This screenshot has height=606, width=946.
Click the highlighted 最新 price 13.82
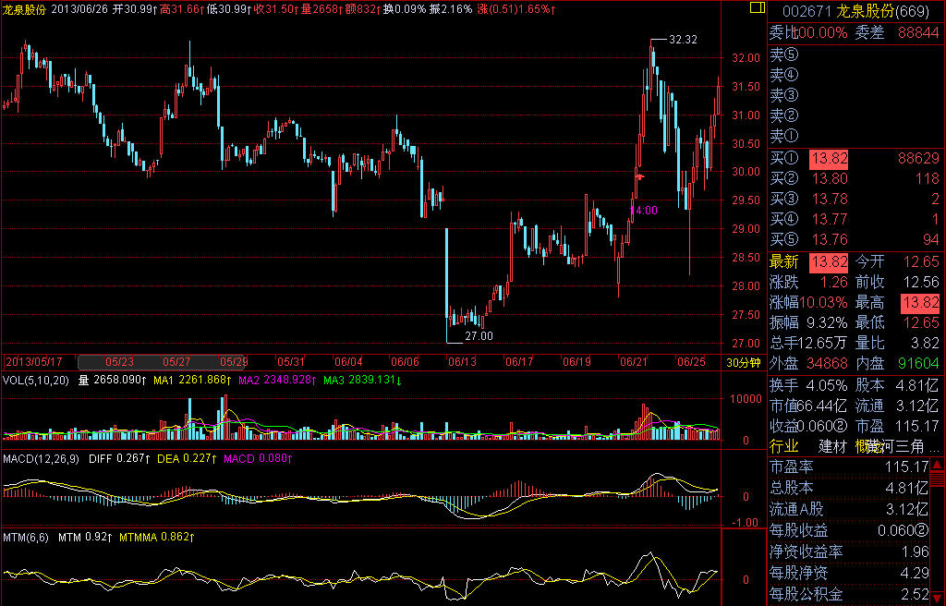coord(828,261)
